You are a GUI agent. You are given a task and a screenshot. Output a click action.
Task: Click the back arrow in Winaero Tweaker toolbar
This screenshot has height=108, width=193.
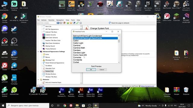point(58,23)
